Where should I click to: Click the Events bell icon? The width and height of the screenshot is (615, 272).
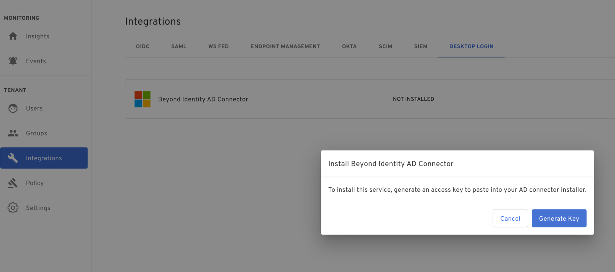tap(13, 61)
